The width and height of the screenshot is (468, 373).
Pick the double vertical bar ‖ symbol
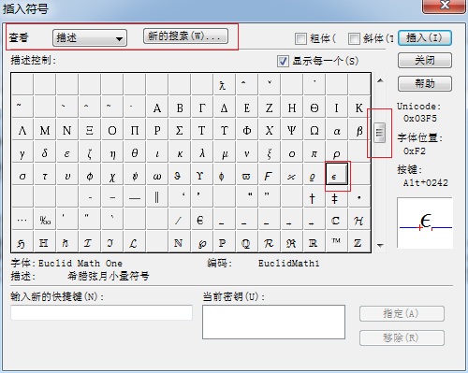click(x=157, y=197)
